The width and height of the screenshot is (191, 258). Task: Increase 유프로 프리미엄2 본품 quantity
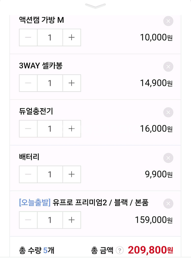pos(72,220)
